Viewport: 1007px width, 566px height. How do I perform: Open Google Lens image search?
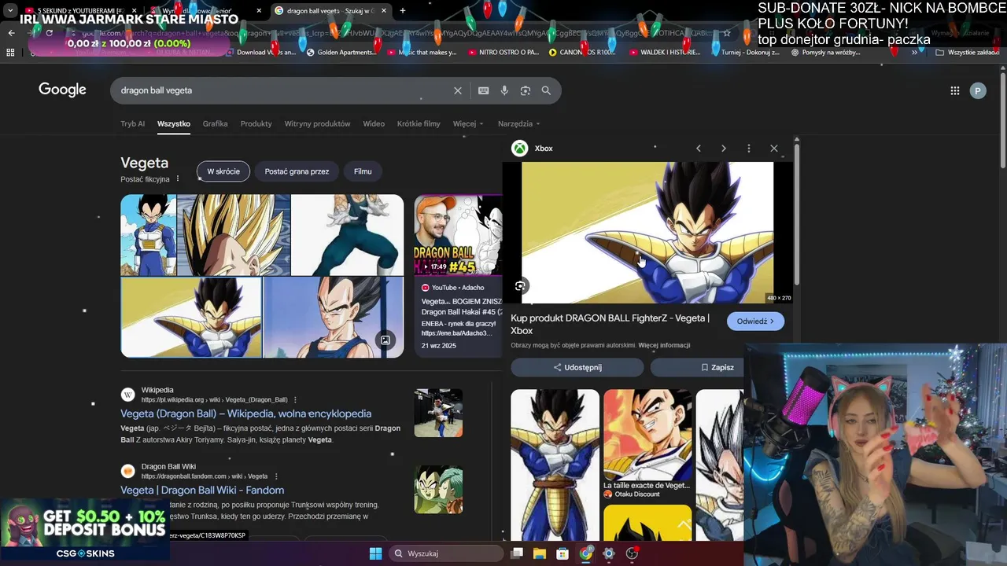526,90
